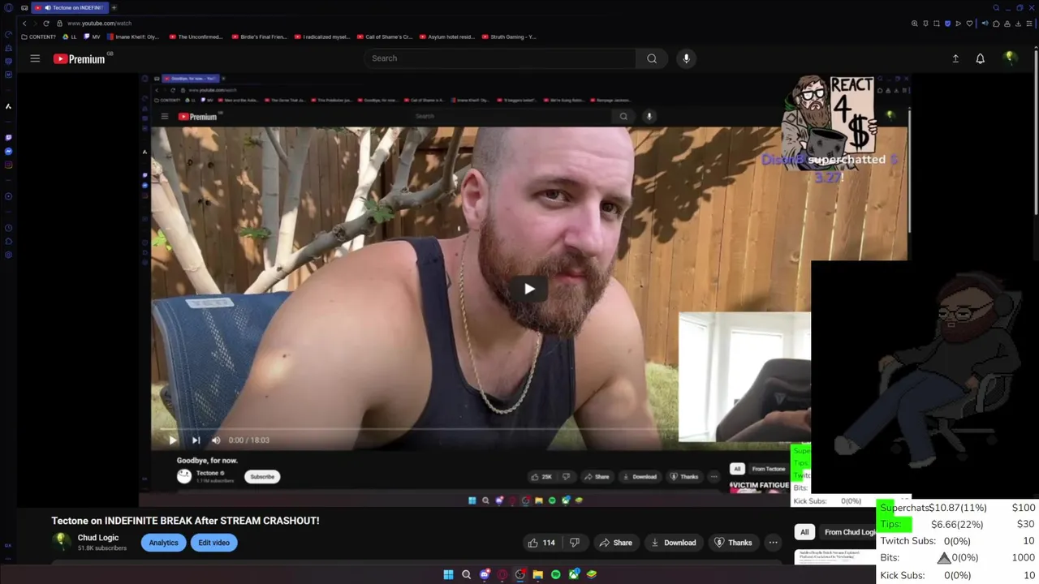Open browser extensions cube icon
1039x584 pixels.
click(996, 24)
